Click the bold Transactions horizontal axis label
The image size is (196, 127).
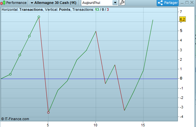tap(31, 9)
